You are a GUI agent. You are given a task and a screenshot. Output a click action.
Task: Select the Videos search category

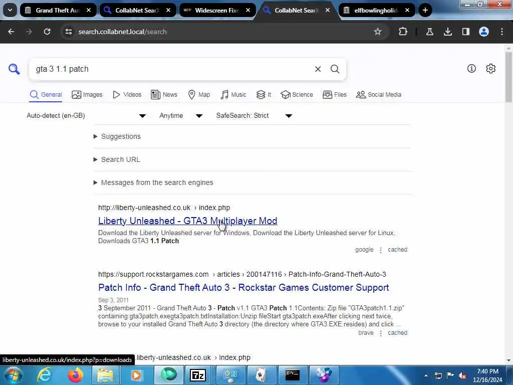tap(127, 95)
